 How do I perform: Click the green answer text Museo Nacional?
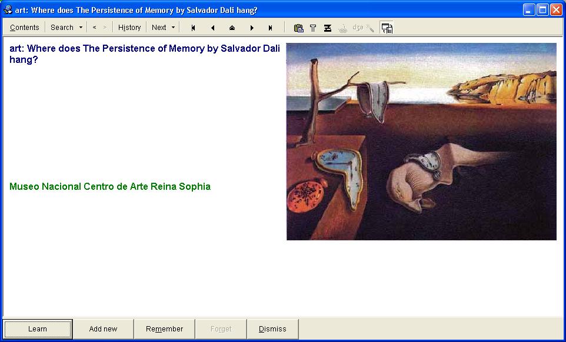110,187
